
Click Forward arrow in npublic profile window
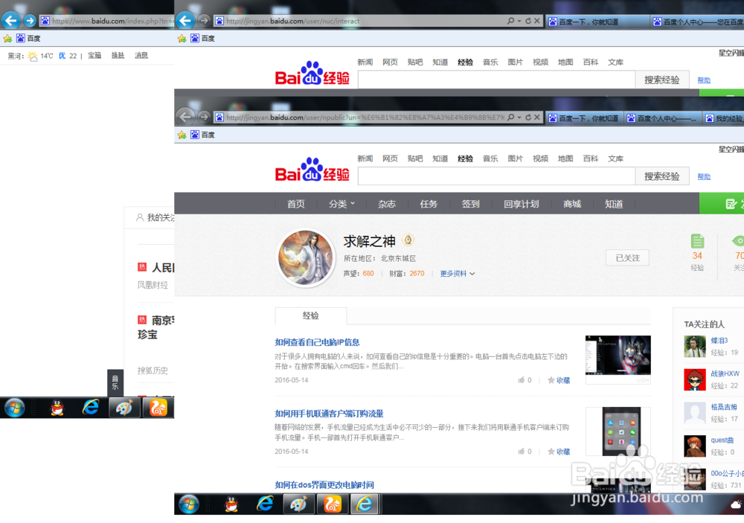(x=204, y=117)
